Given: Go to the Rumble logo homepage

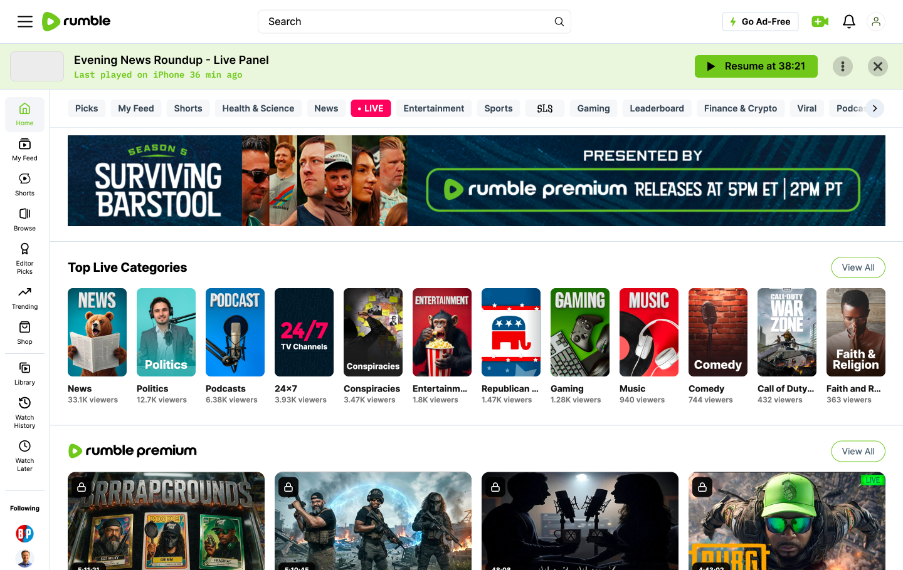Looking at the screenshot, I should click(x=76, y=21).
